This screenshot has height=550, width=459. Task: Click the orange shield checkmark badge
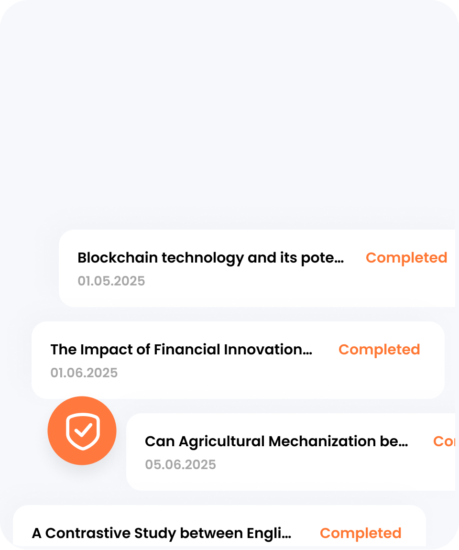click(x=82, y=431)
